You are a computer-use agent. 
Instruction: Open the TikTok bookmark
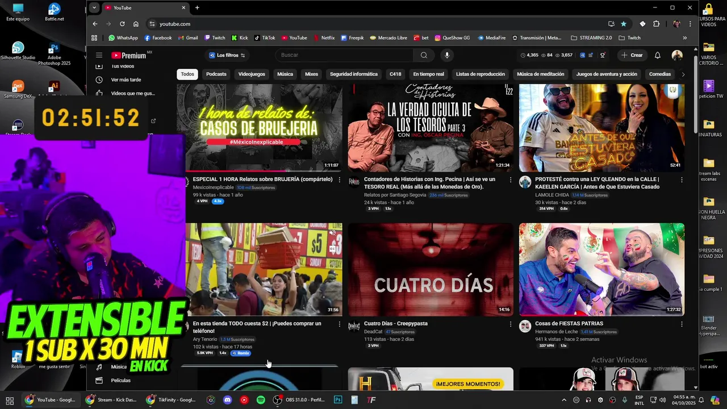pos(265,38)
